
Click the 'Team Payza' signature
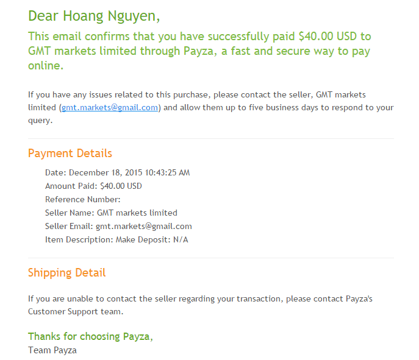point(52,350)
